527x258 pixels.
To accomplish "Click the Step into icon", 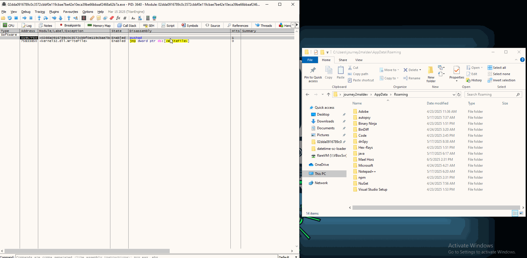I will coord(39,18).
